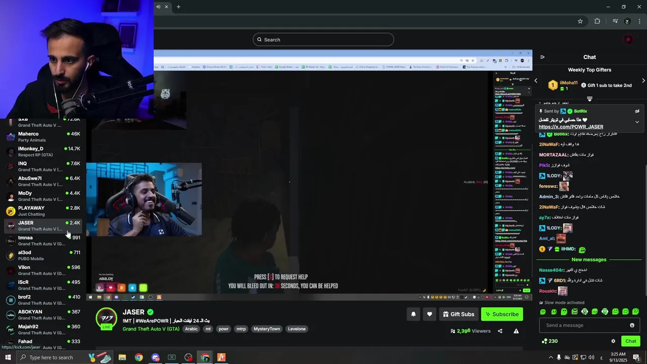Viewport: 647px width, 364px height.
Task: Open the emoji picker in message box
Action: pos(632,325)
